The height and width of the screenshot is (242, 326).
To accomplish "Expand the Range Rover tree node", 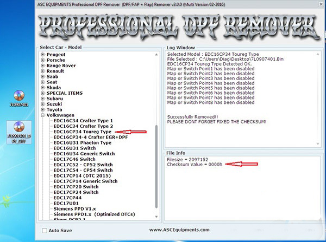I will [42, 66].
